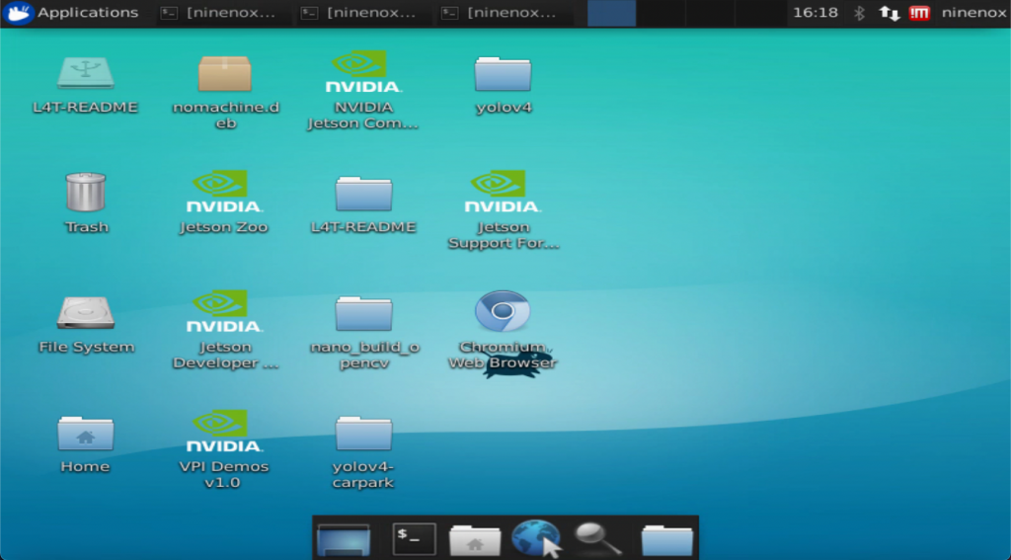Select the yolov4 folder icon
Image resolution: width=1011 pixels, height=560 pixels.
(x=503, y=73)
